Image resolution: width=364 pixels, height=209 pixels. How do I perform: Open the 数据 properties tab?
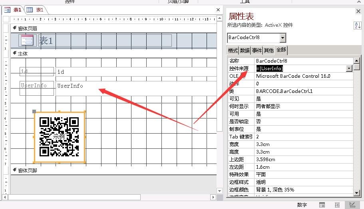245,50
